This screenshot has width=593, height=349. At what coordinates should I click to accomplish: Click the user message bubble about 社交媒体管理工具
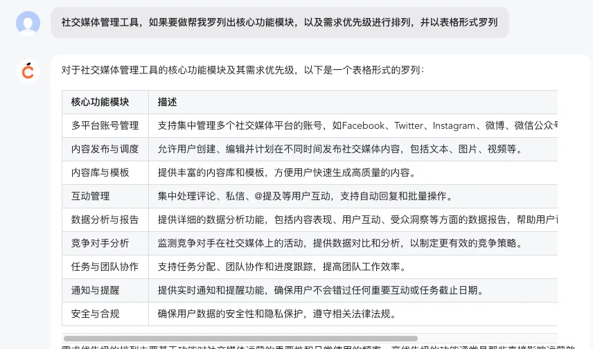[280, 22]
